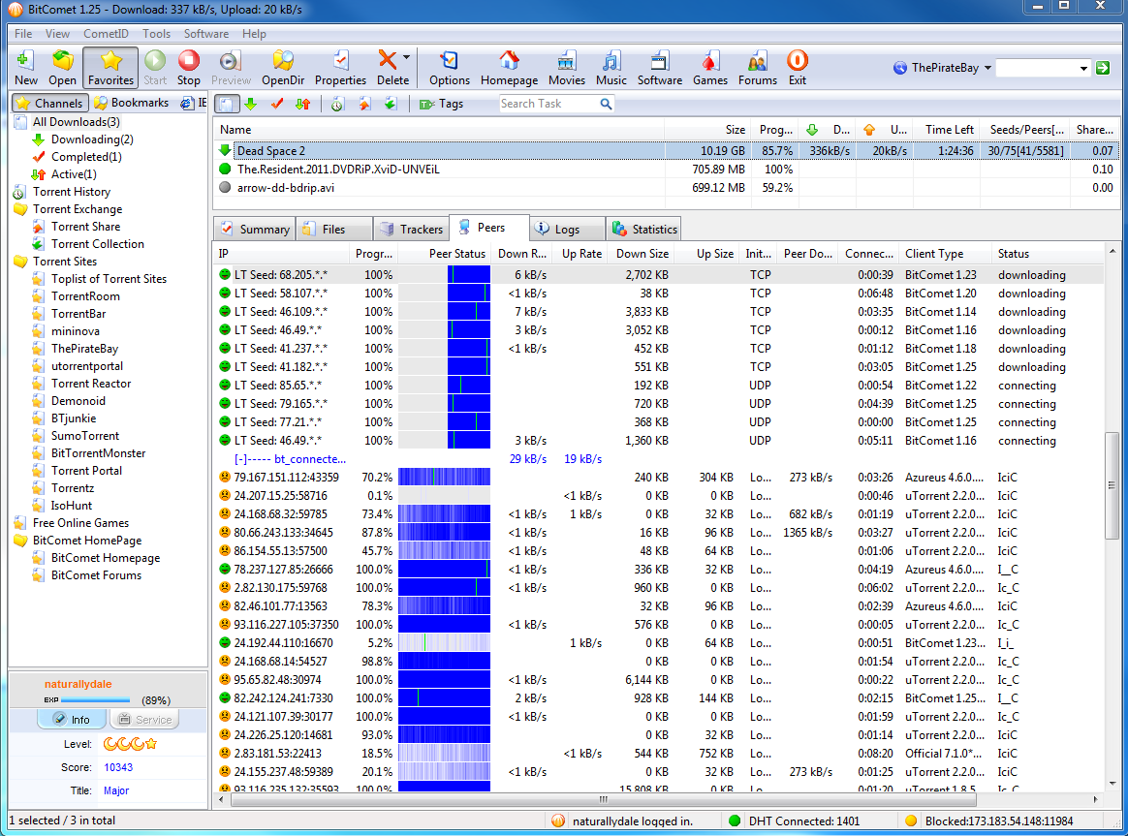
Task: Click the green search go arrow
Action: 1103,68
